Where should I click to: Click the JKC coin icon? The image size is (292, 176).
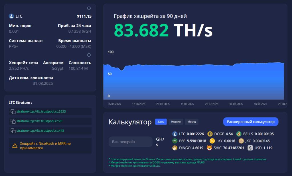[x=241, y=141]
